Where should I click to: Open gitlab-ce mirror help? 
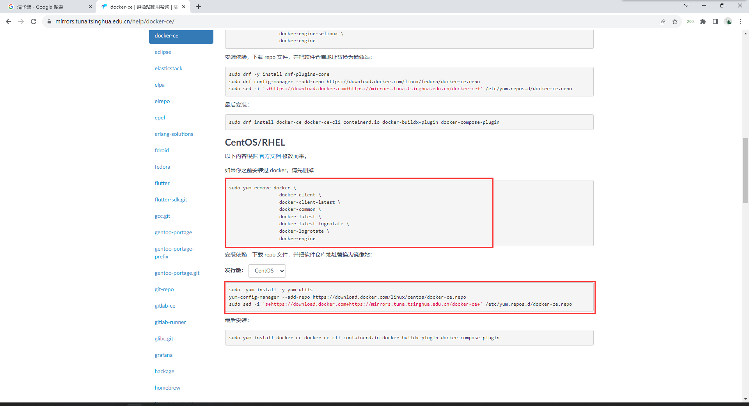165,306
